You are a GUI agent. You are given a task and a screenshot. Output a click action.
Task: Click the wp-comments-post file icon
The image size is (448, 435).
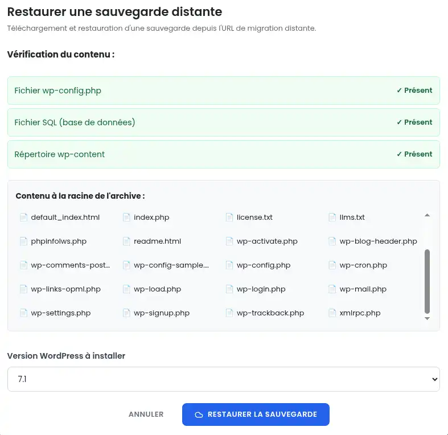point(23,265)
